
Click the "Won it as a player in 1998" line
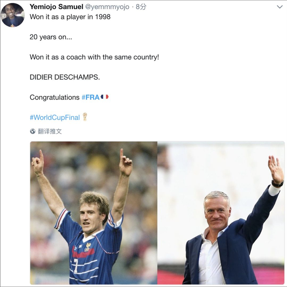70,17
